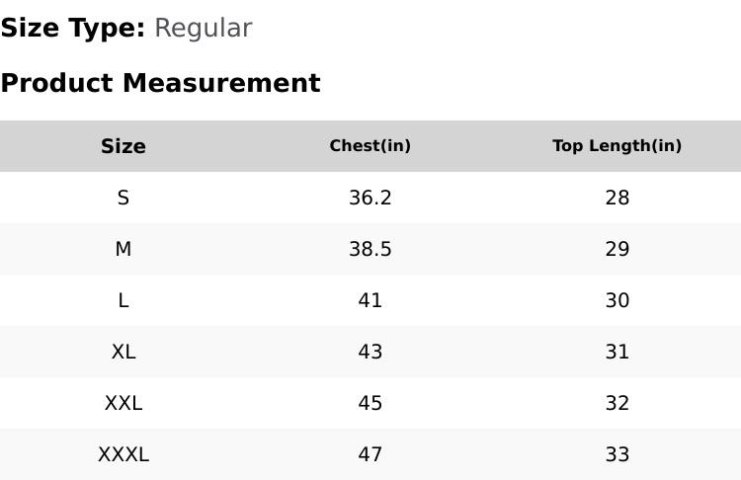Click chest measurement 45 for XXL

(x=370, y=404)
